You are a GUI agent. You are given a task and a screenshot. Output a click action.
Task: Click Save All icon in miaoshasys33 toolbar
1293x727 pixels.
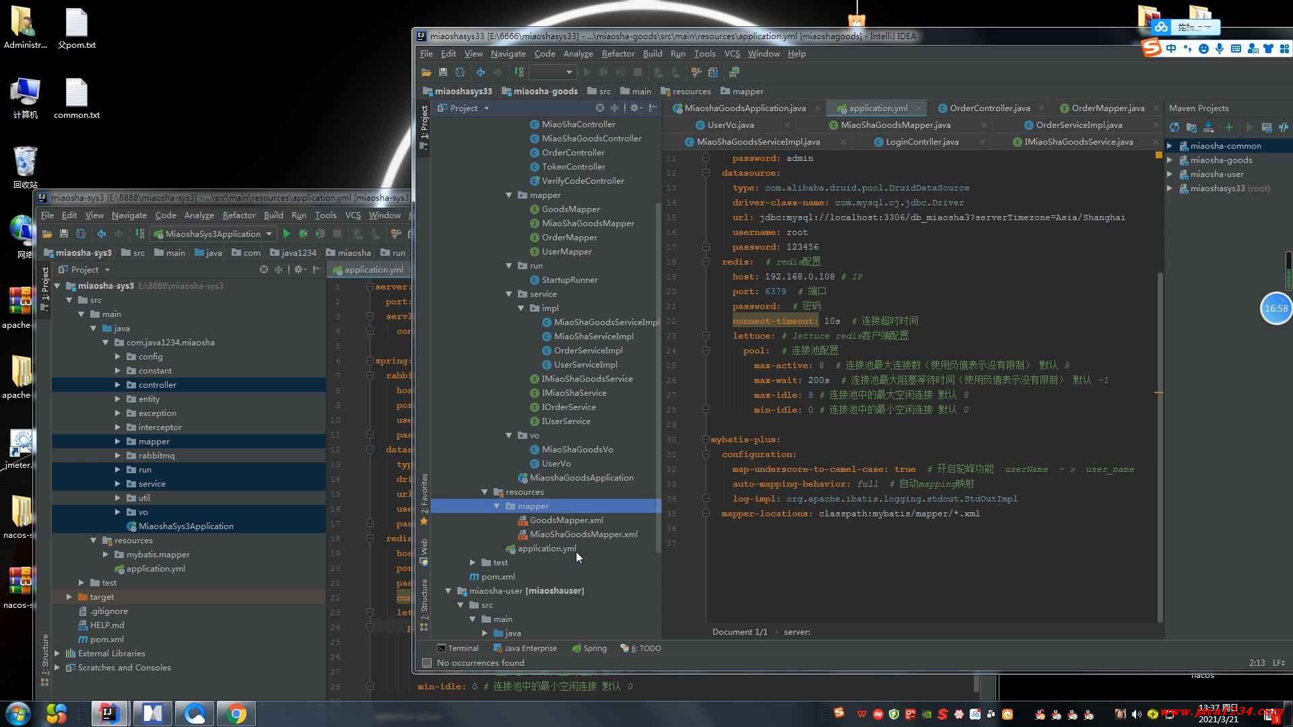click(443, 72)
